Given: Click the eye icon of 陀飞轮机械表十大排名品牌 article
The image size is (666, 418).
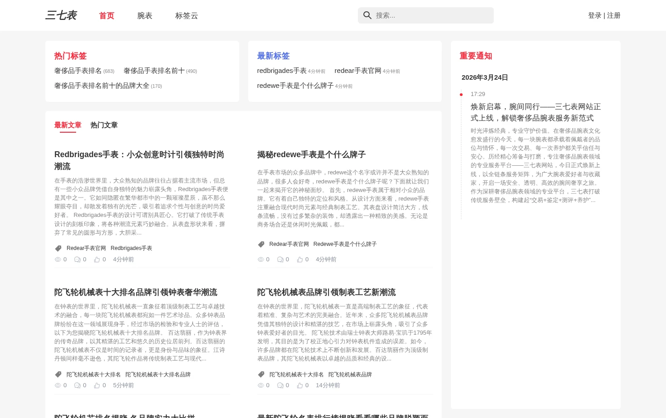Looking at the screenshot, I should (x=58, y=385).
